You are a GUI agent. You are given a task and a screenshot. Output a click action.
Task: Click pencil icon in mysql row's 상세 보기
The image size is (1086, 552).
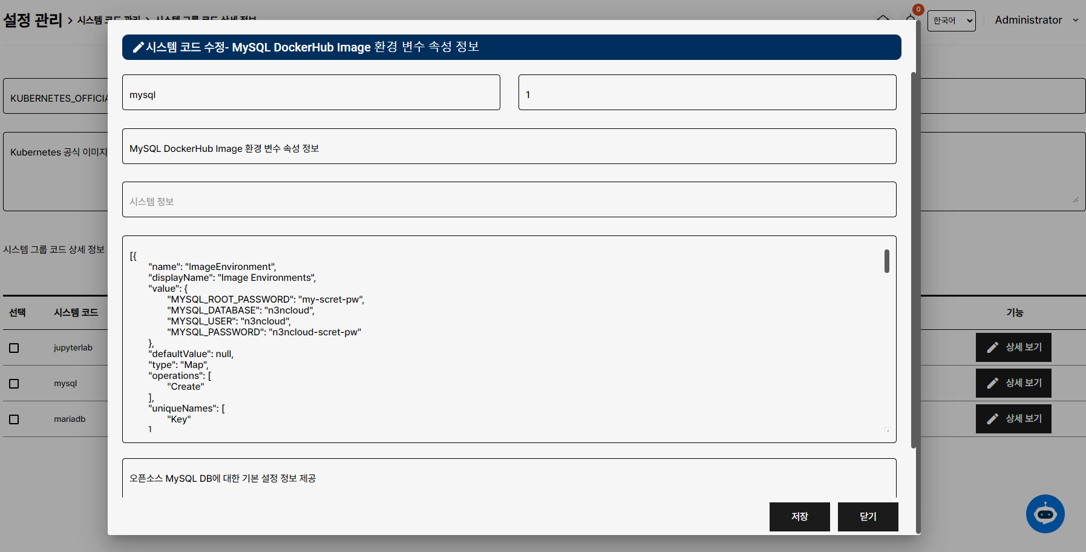(992, 383)
